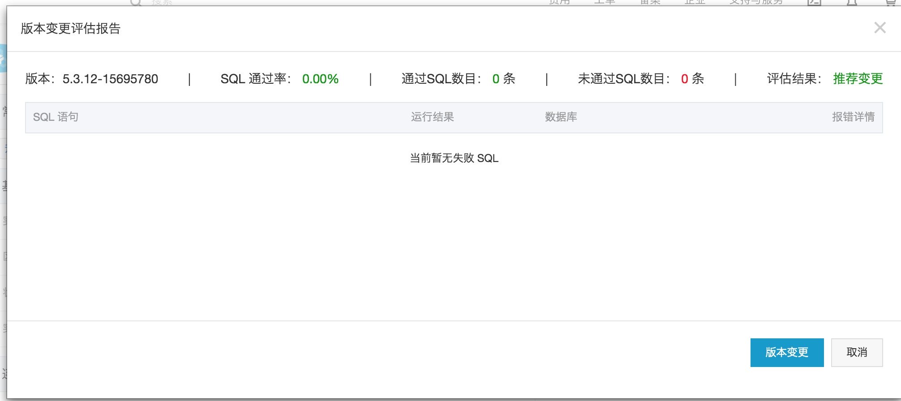Click the 当前暂无失败 SQL empty message

454,158
